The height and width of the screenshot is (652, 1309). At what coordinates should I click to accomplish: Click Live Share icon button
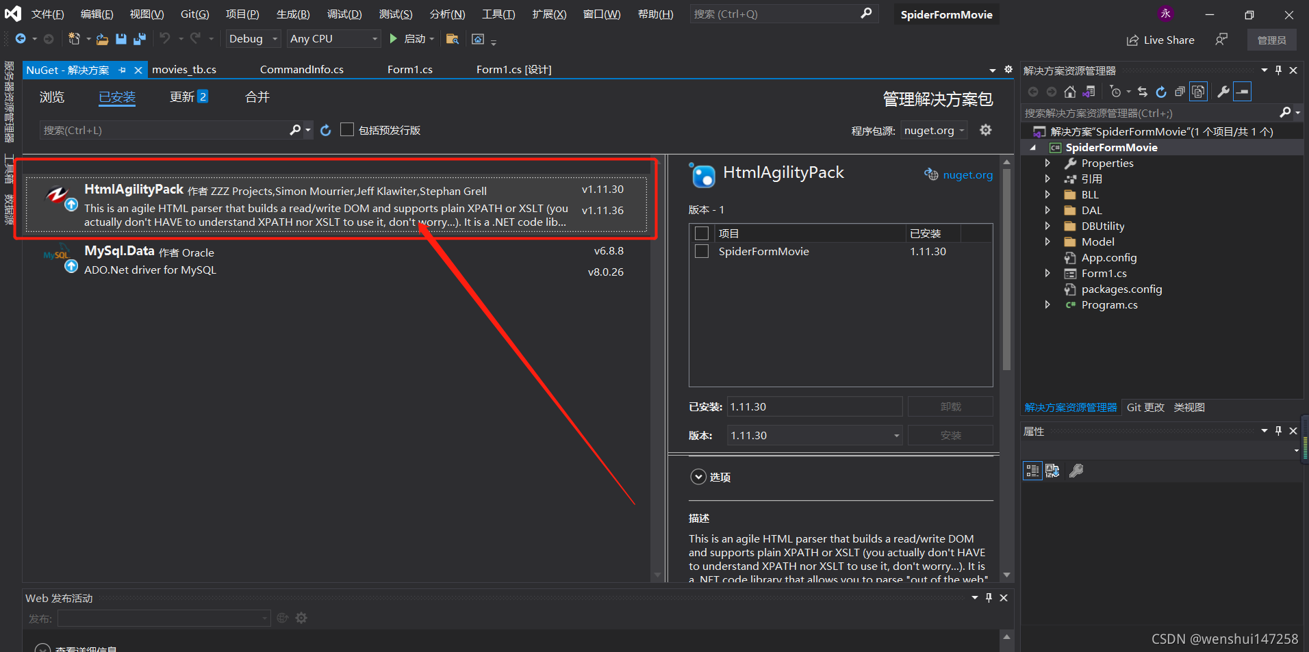pyautogui.click(x=1160, y=40)
